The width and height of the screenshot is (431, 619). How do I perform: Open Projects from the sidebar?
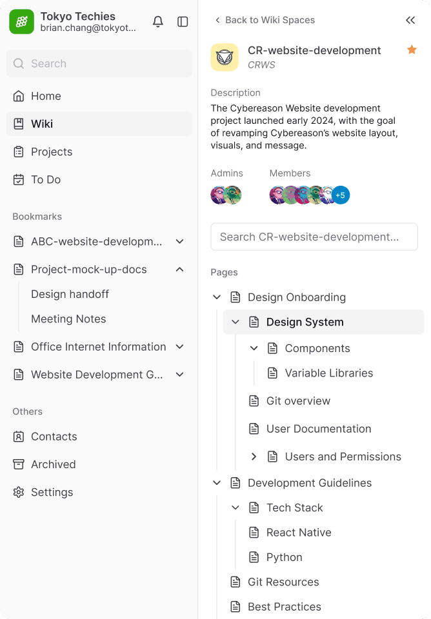(x=99, y=152)
